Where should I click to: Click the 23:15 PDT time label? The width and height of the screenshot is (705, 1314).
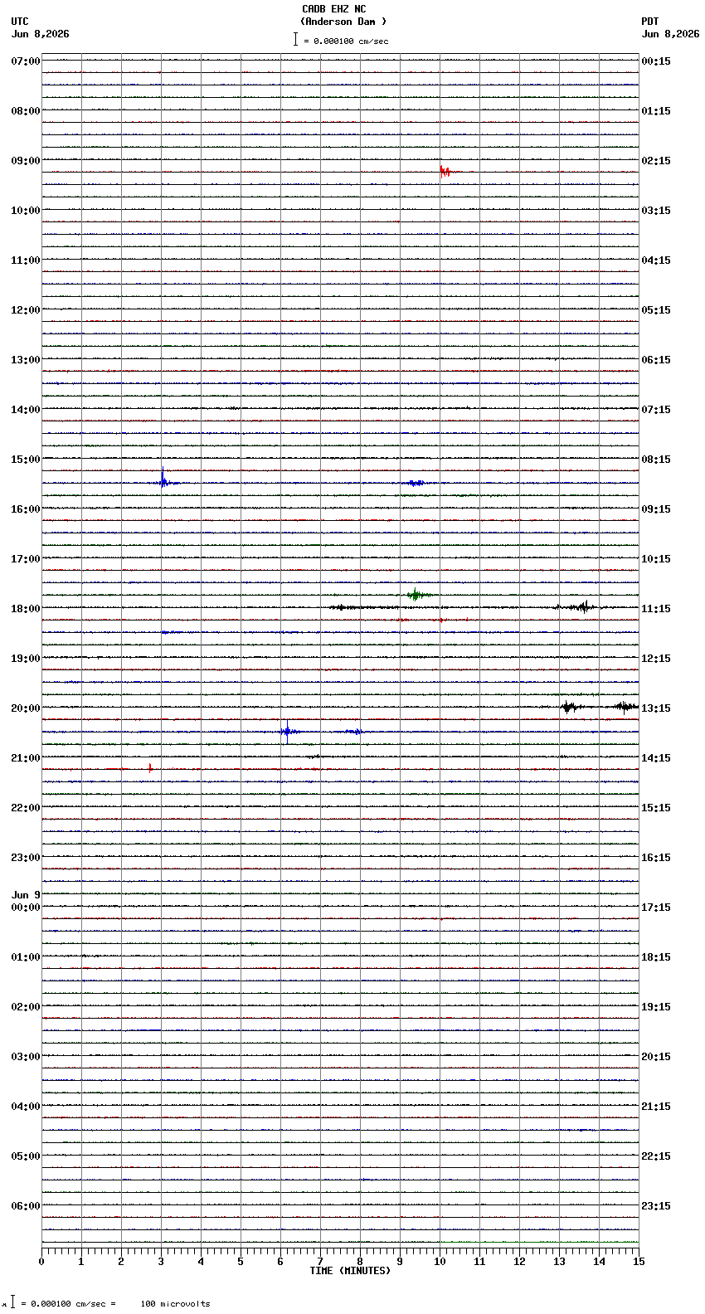(656, 1206)
